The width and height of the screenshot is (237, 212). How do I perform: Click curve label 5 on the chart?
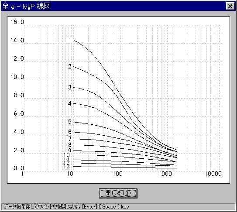[70, 122]
